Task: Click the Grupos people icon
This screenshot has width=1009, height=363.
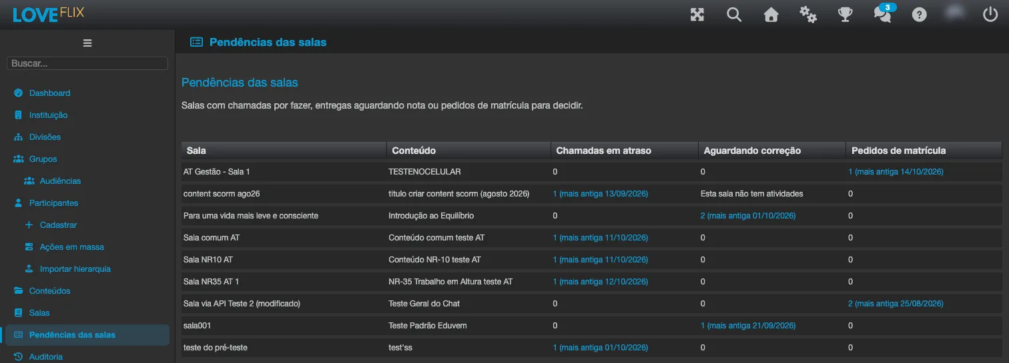Action: 19,159
